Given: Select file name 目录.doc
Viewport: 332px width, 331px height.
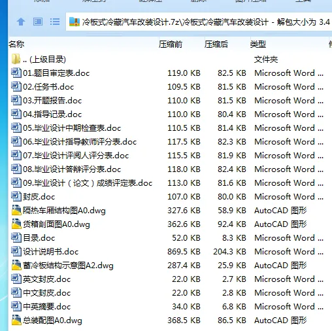Looking at the screenshot, I should tap(39, 238).
